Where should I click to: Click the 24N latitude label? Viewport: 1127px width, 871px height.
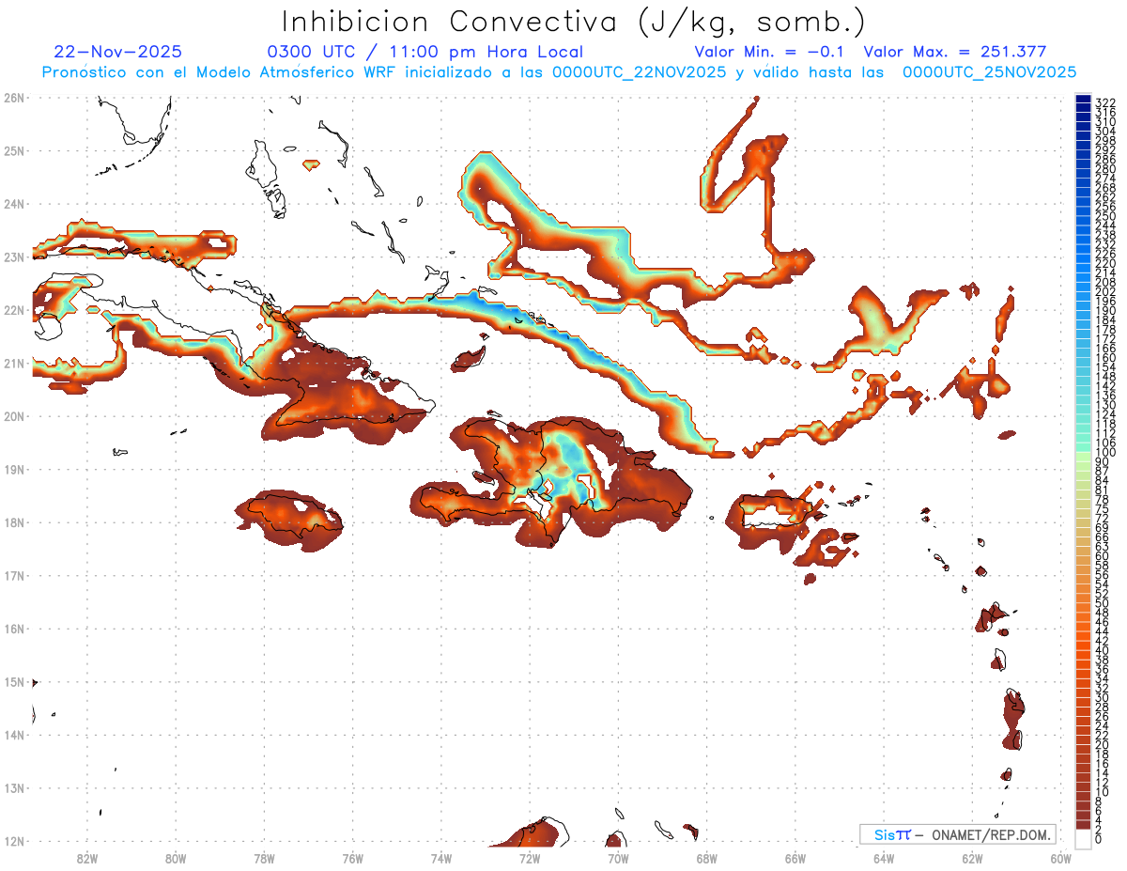(x=13, y=204)
